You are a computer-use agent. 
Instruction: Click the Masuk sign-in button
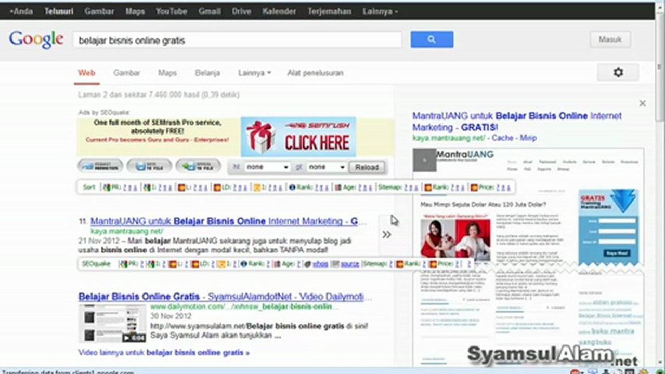click(x=610, y=39)
